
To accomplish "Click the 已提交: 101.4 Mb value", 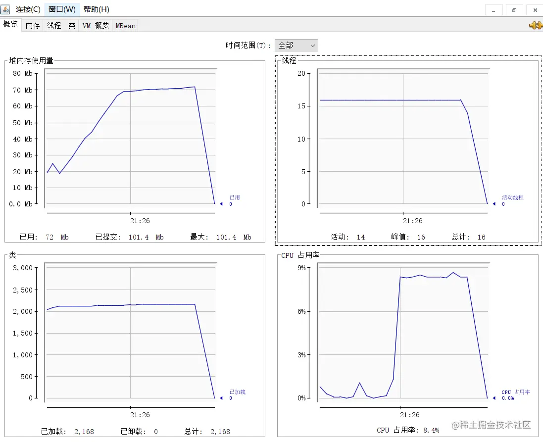I will (129, 237).
